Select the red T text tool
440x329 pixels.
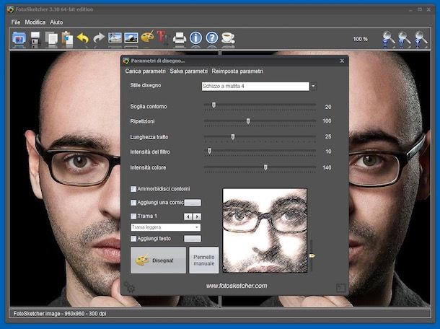click(x=163, y=37)
